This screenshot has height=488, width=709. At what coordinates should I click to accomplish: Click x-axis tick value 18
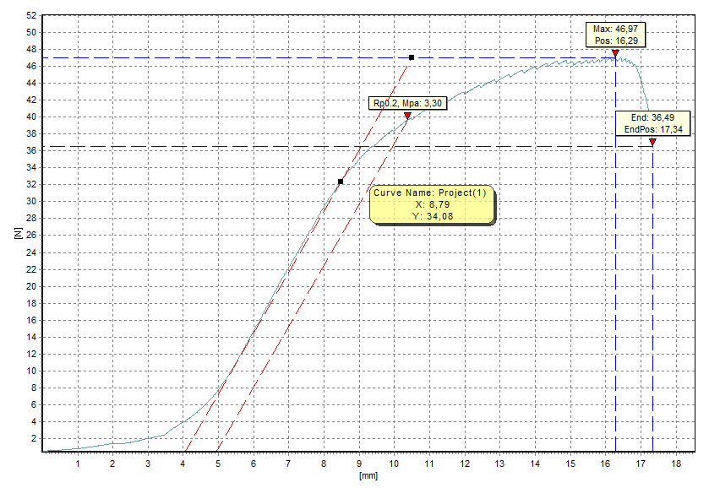tap(676, 464)
